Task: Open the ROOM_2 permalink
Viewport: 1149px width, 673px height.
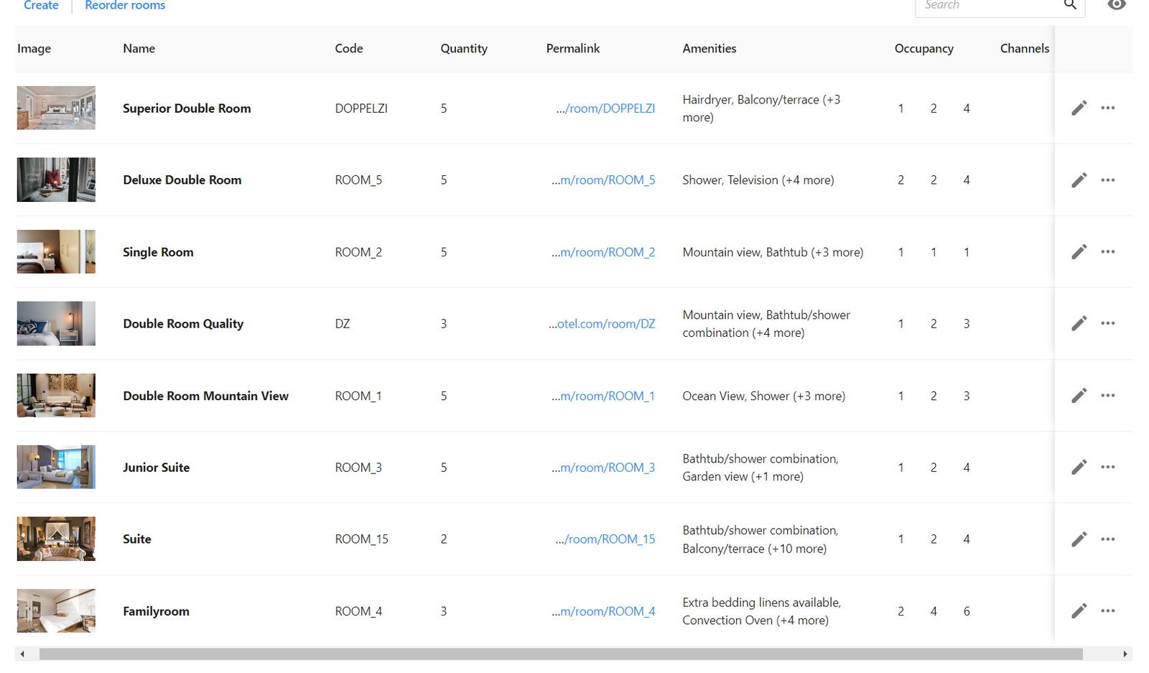Action: point(603,252)
